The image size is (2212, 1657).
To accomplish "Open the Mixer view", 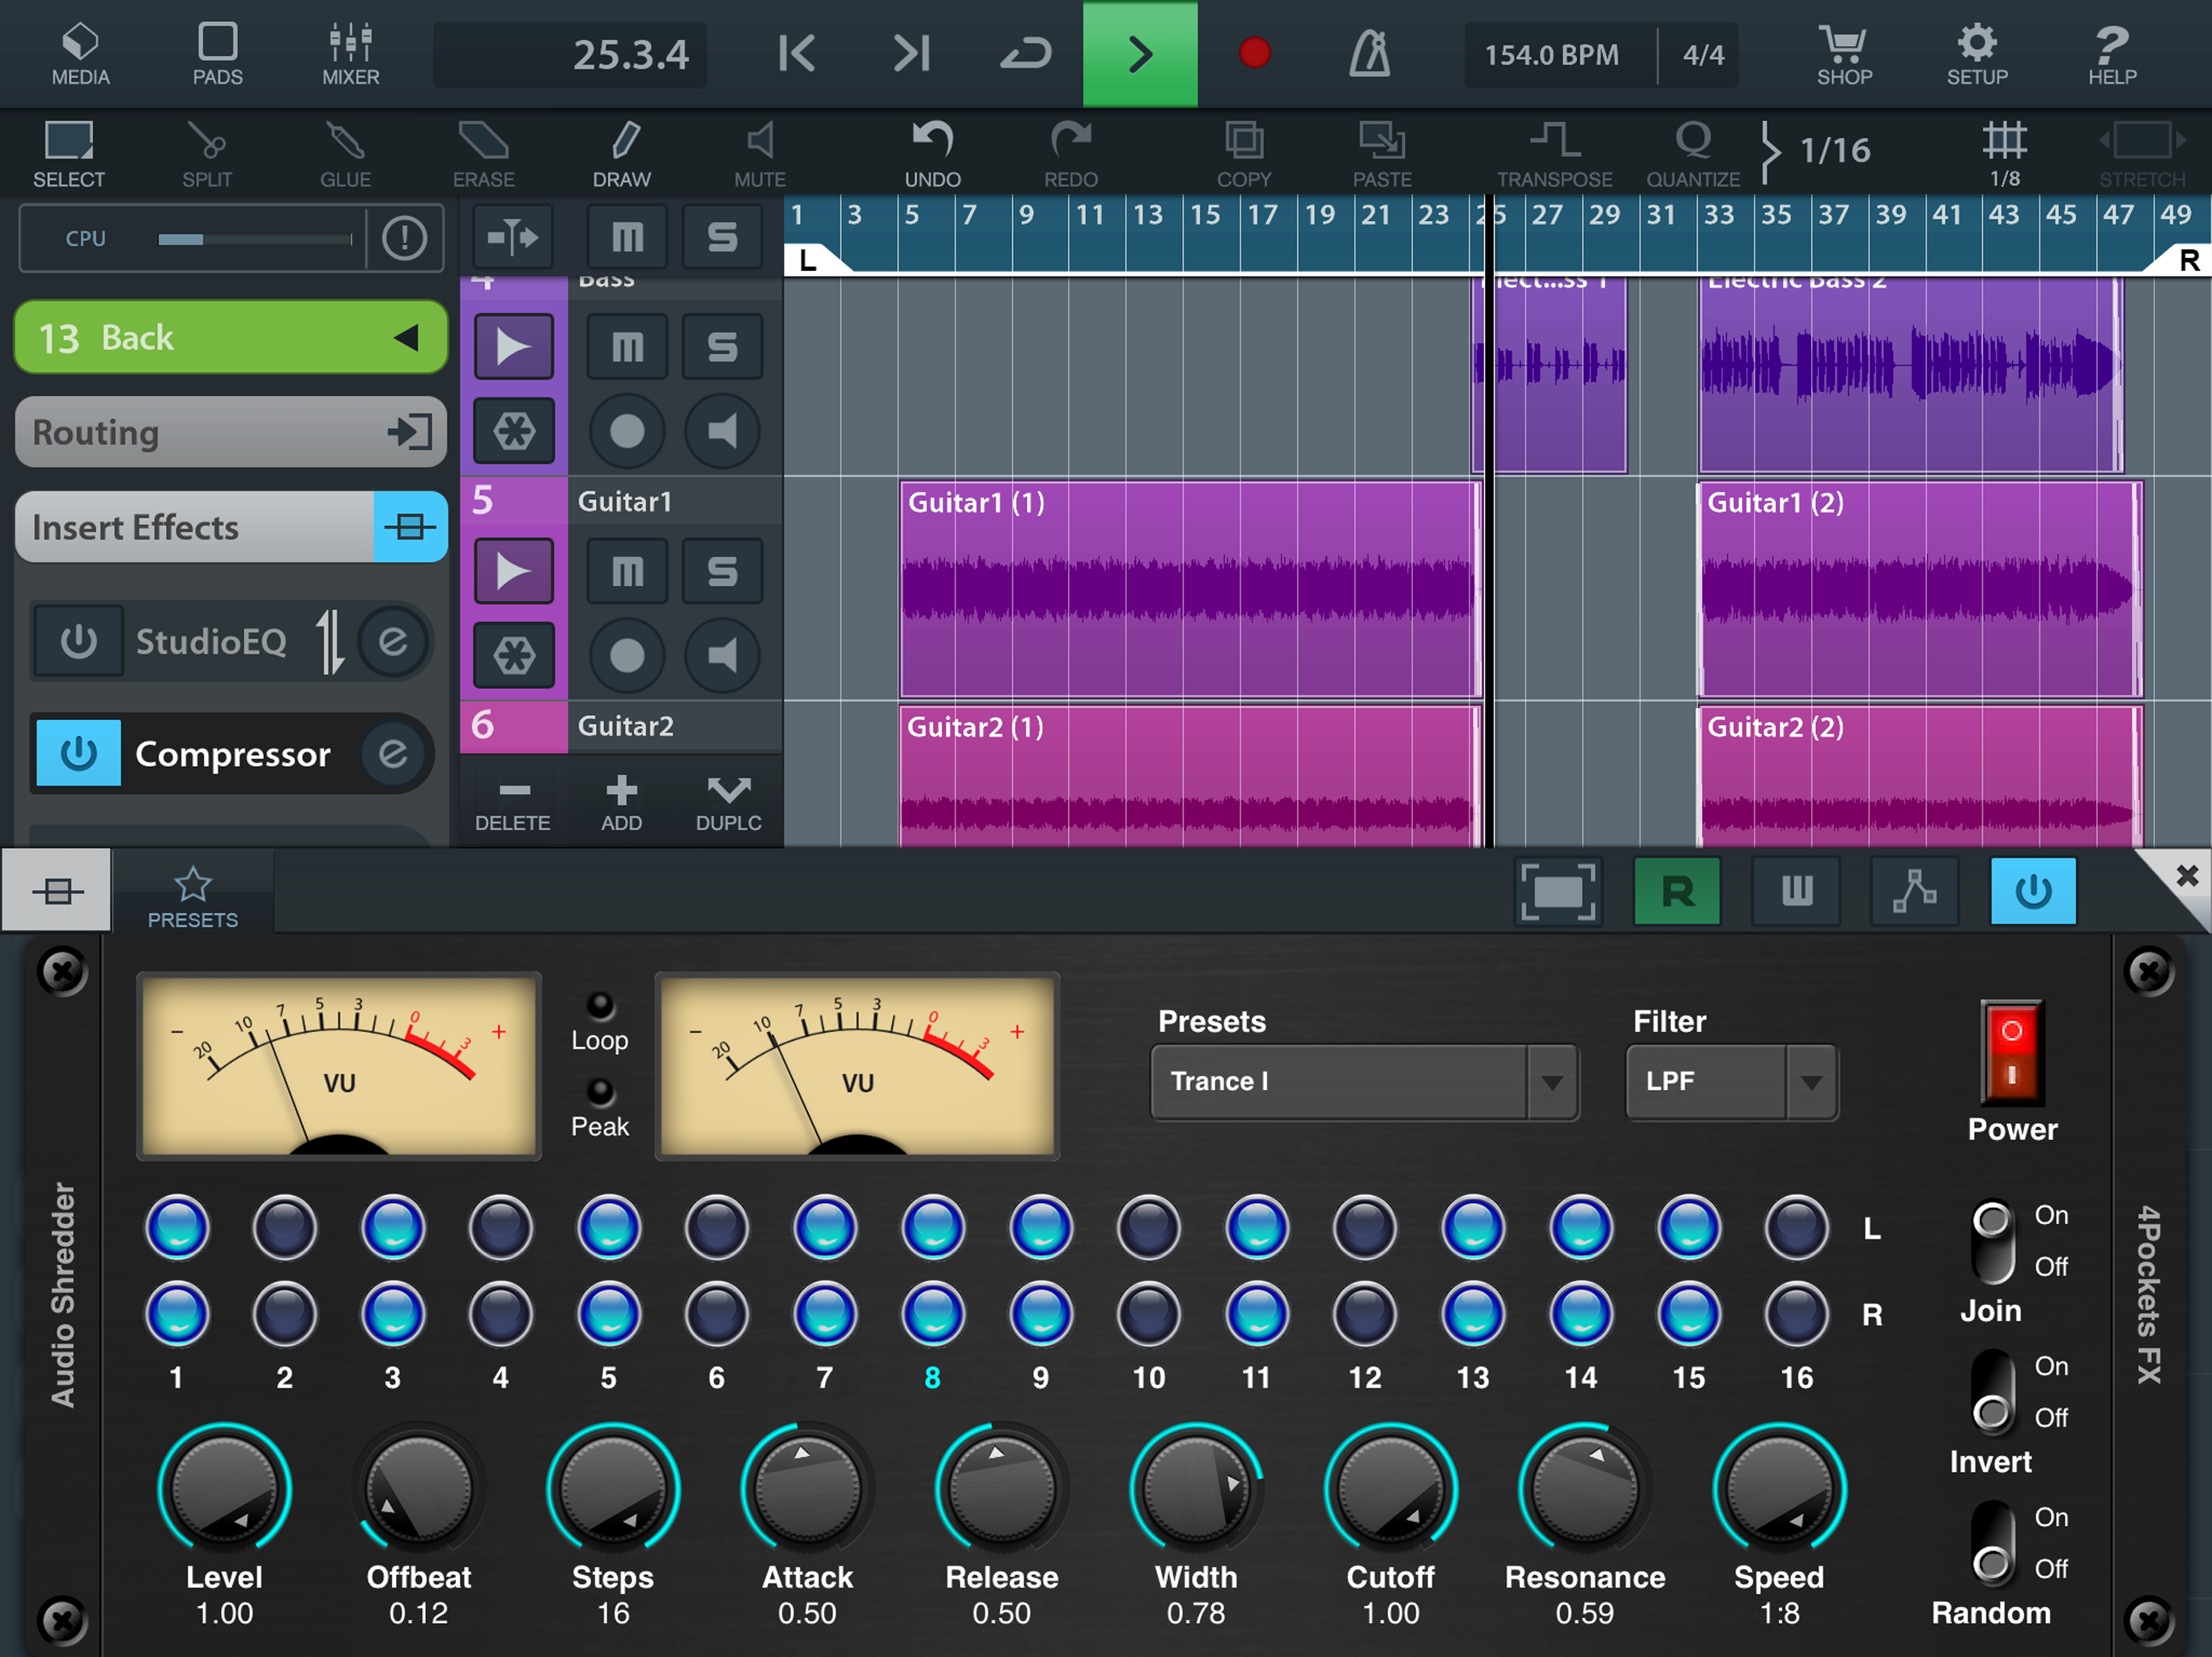I will coord(350,54).
